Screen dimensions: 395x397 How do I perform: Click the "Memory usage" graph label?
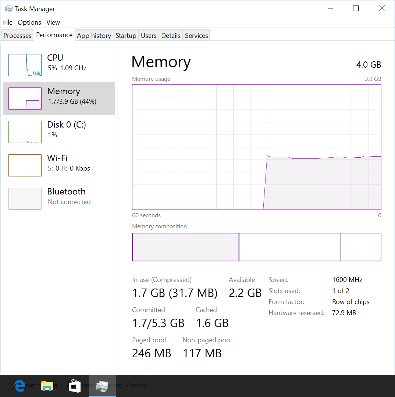click(x=151, y=79)
